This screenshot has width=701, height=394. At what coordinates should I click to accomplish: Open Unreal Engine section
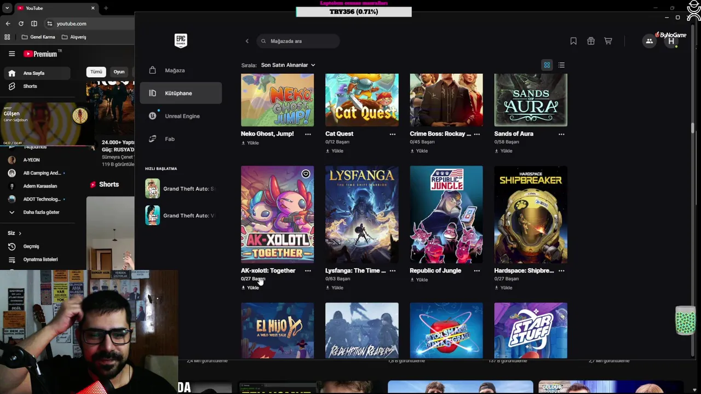point(181,116)
